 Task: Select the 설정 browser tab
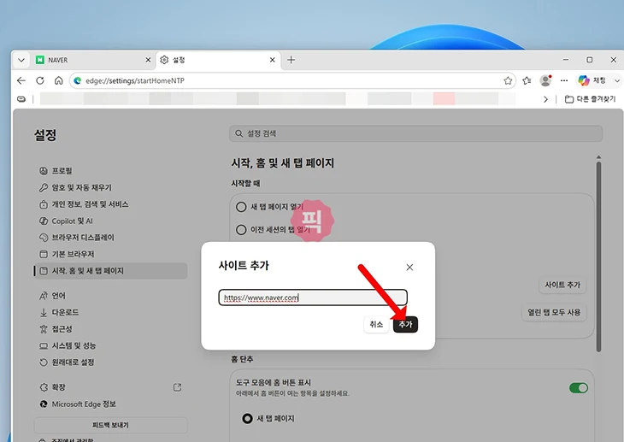click(218, 60)
